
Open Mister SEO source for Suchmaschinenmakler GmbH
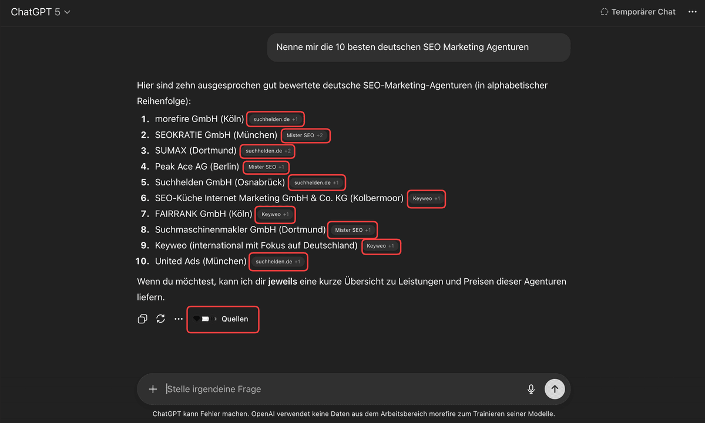click(352, 230)
